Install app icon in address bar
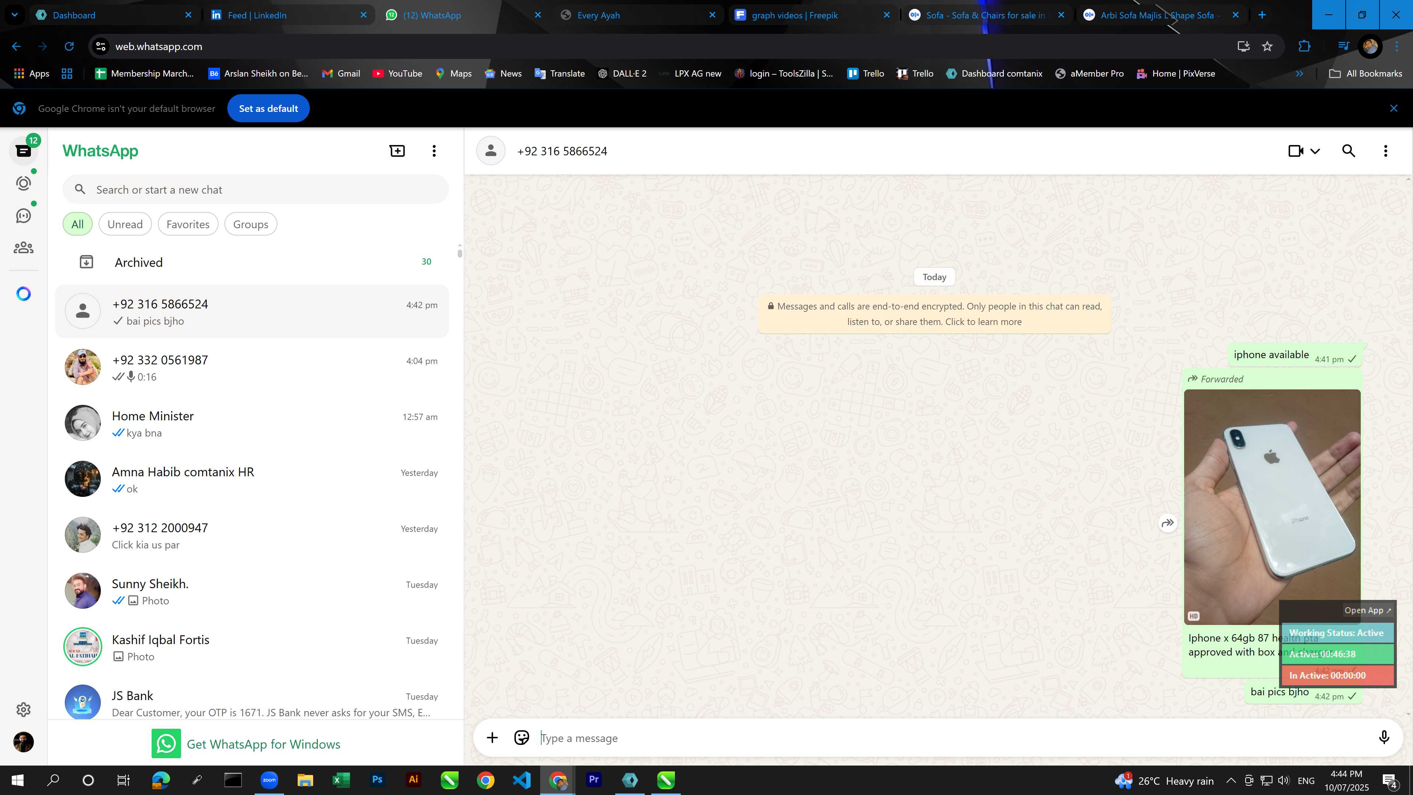This screenshot has width=1413, height=795. coord(1243,47)
